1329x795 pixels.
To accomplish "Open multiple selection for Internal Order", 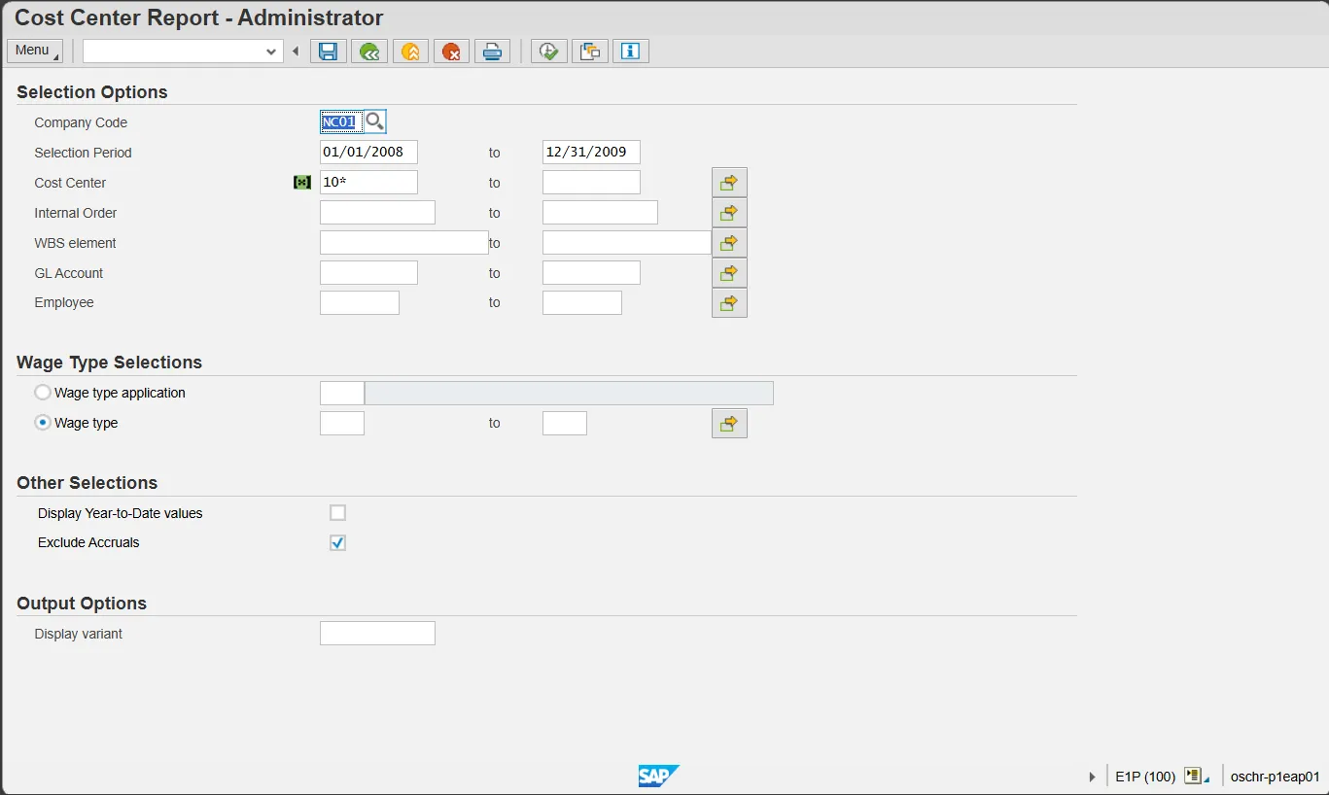I will click(729, 213).
